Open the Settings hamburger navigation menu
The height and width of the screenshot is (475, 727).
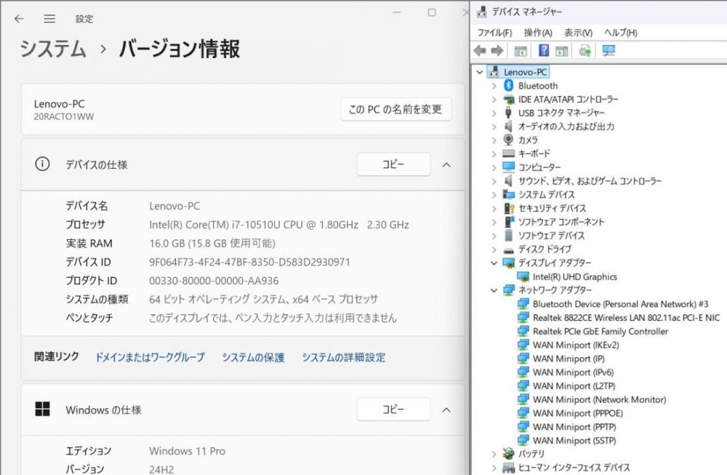click(49, 19)
